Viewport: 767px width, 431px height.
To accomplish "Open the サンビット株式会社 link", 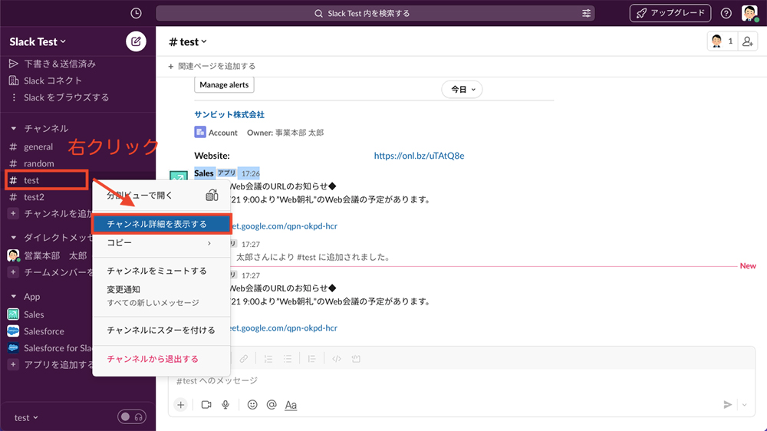I will 229,114.
